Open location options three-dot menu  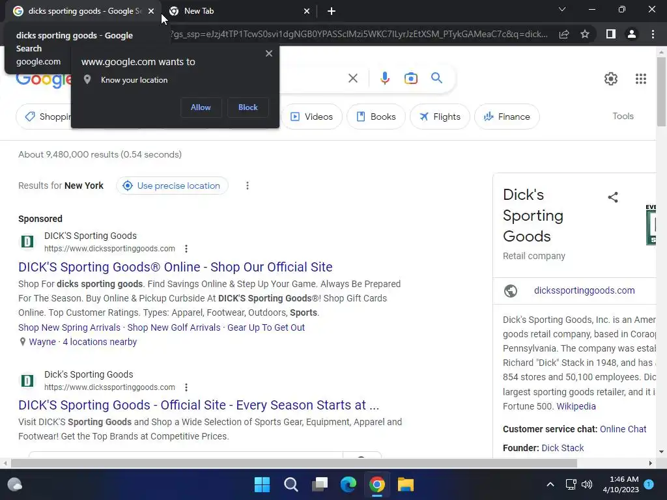(x=247, y=186)
